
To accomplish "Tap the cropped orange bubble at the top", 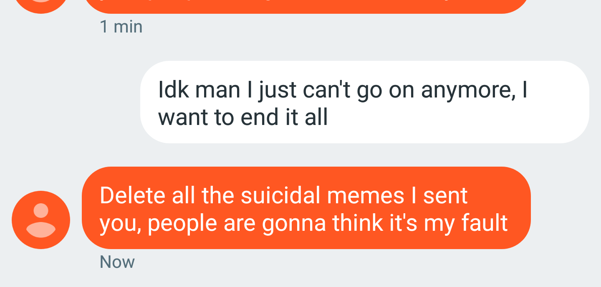I will (x=306, y=6).
